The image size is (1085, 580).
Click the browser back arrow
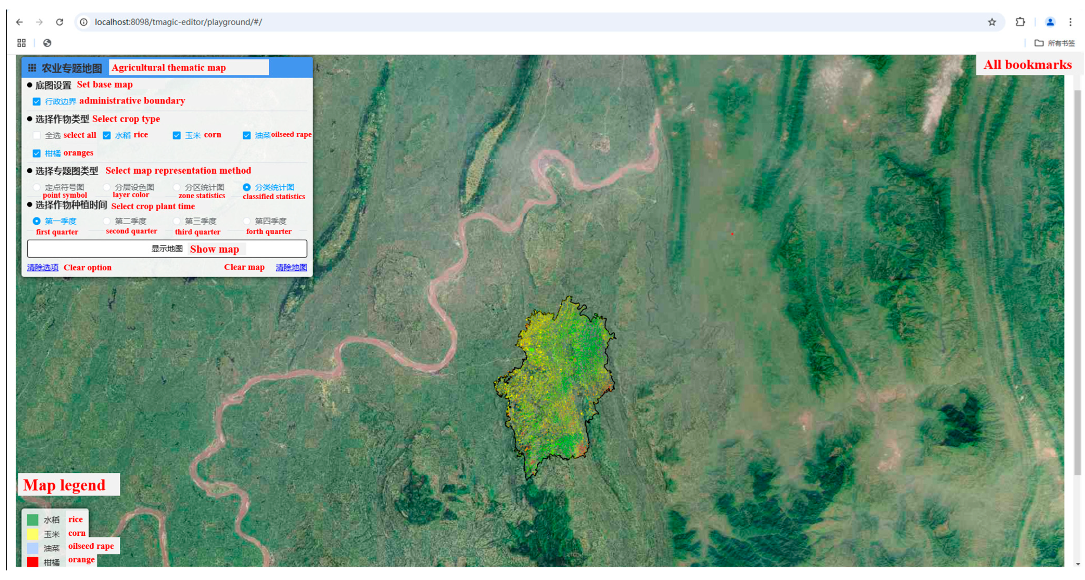coord(20,22)
